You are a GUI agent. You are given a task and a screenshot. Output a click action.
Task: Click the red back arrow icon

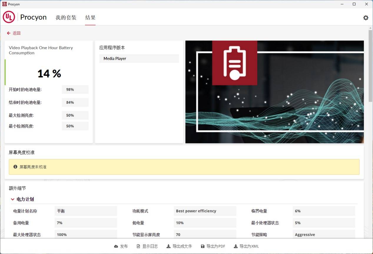tap(9, 33)
